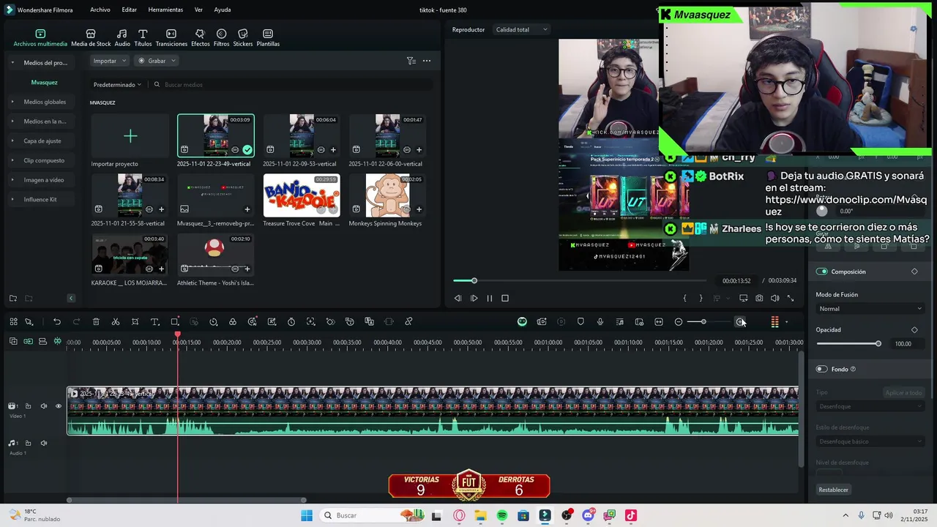The image size is (937, 527).
Task: Click the stopwatch duration icon
Action: pyautogui.click(x=291, y=322)
